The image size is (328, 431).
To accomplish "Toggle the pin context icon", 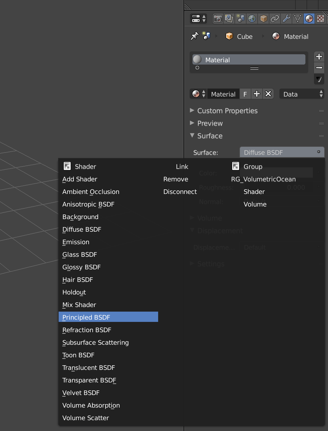I will coord(194,36).
